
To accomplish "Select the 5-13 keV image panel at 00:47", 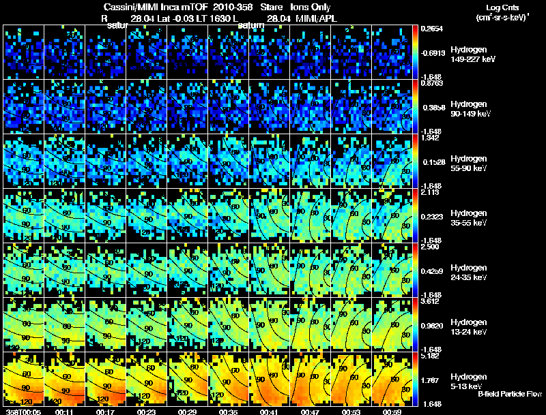I will (310, 379).
